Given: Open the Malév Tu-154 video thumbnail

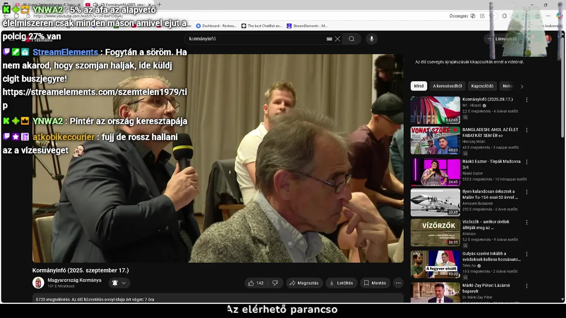Looking at the screenshot, I should click(x=435, y=203).
